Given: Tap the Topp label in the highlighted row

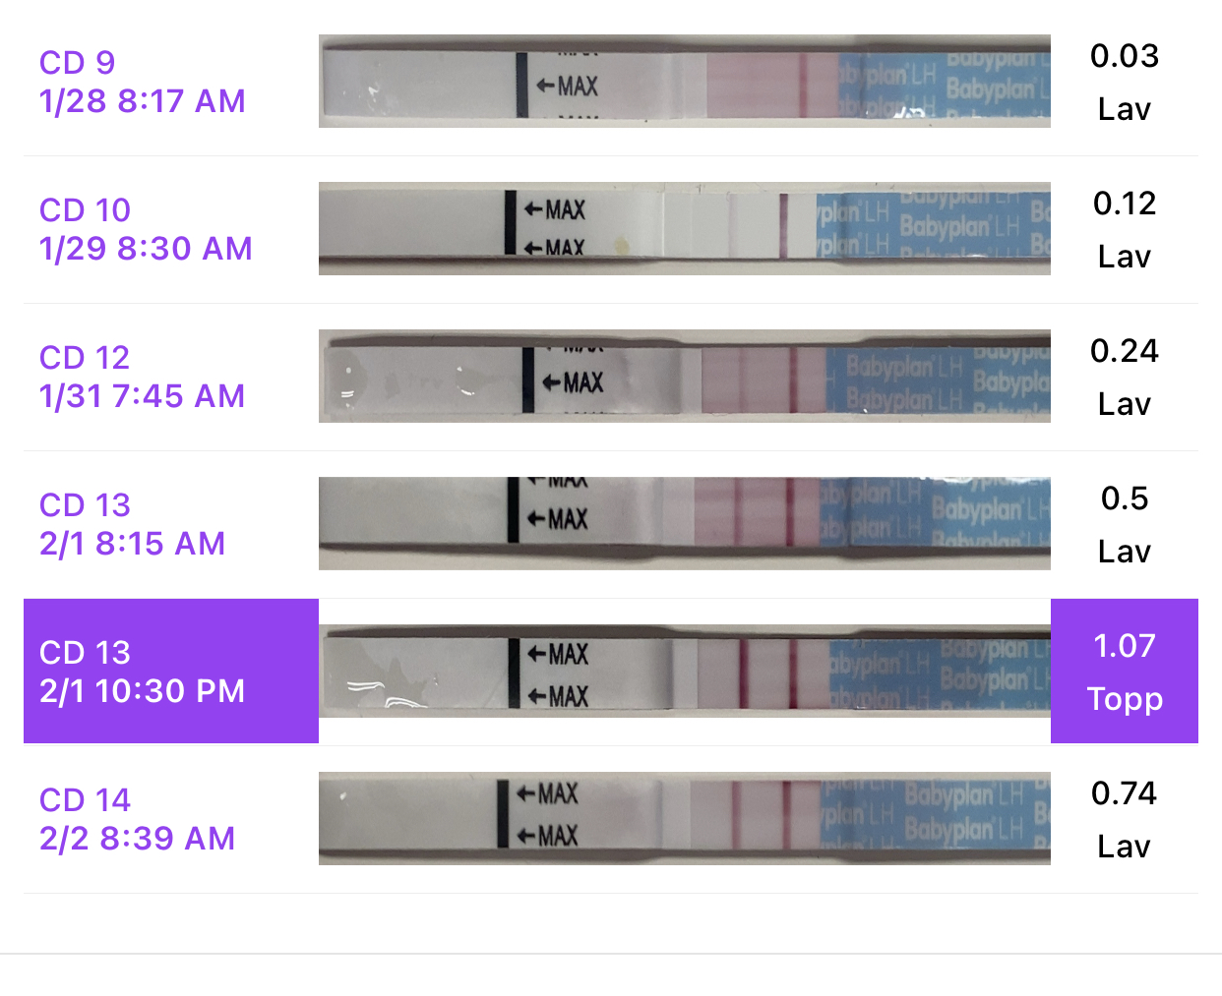Looking at the screenshot, I should coord(1125,699).
